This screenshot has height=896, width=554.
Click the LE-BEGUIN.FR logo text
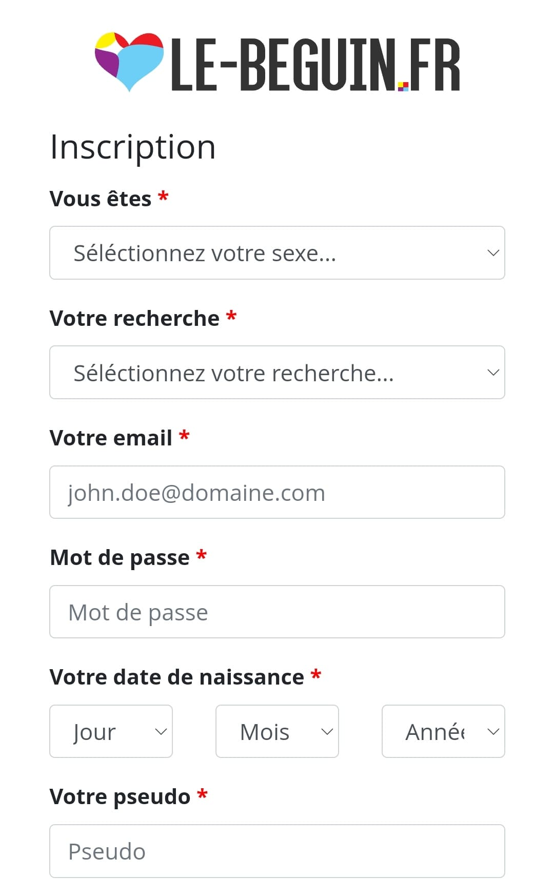click(x=315, y=65)
